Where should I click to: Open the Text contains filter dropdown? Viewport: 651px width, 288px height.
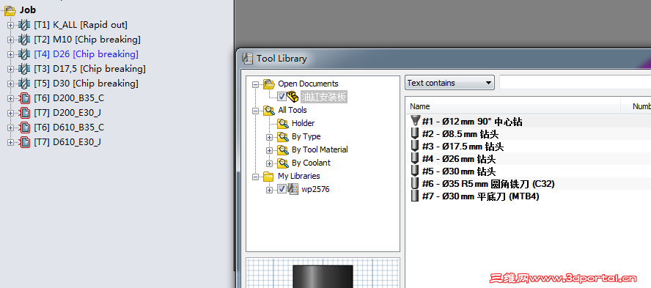click(449, 83)
